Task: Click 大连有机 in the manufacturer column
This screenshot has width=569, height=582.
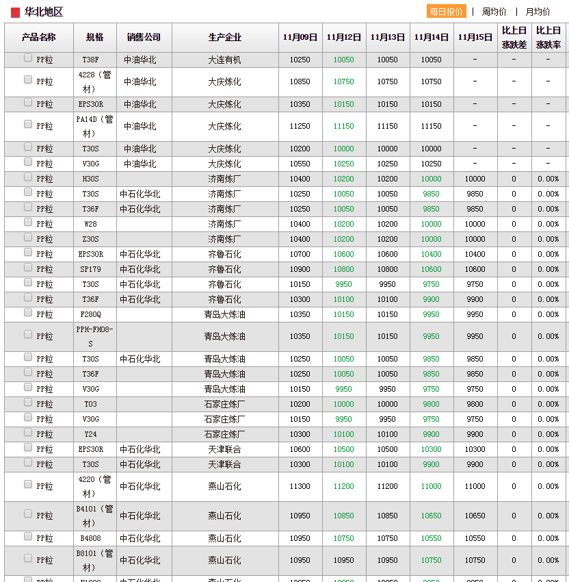Action: tap(225, 60)
